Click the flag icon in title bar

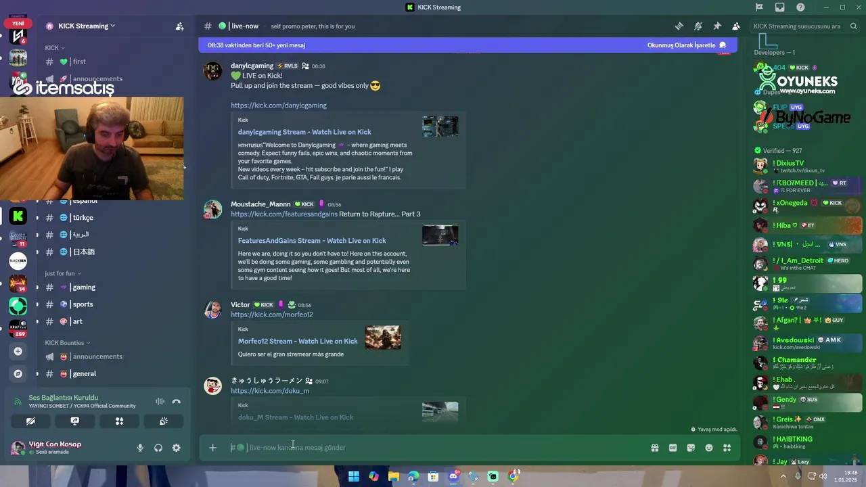coord(759,7)
